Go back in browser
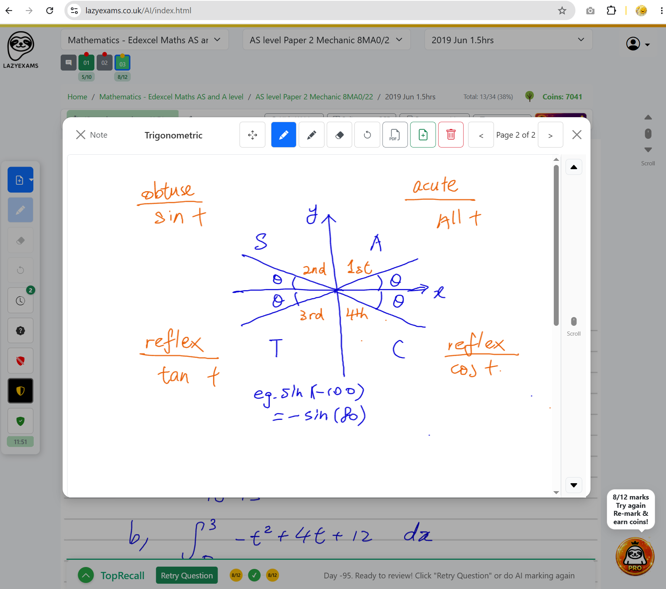The width and height of the screenshot is (666, 589). coord(9,11)
